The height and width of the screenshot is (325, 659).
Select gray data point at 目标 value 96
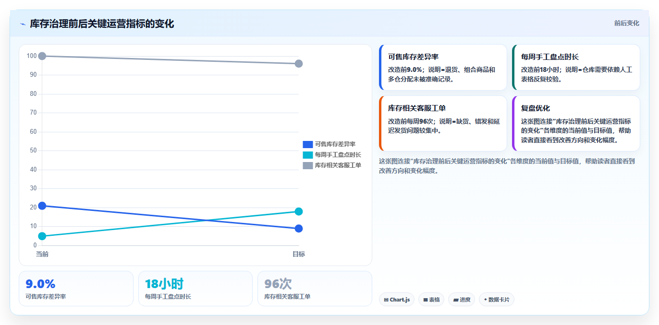pos(298,64)
